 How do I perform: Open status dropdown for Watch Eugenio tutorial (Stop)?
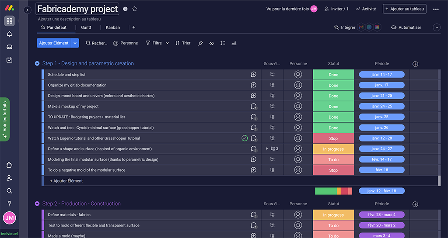(x=333, y=138)
